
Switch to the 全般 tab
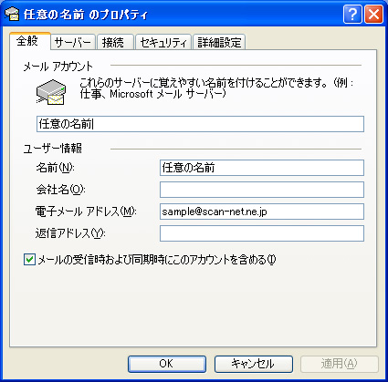point(29,41)
